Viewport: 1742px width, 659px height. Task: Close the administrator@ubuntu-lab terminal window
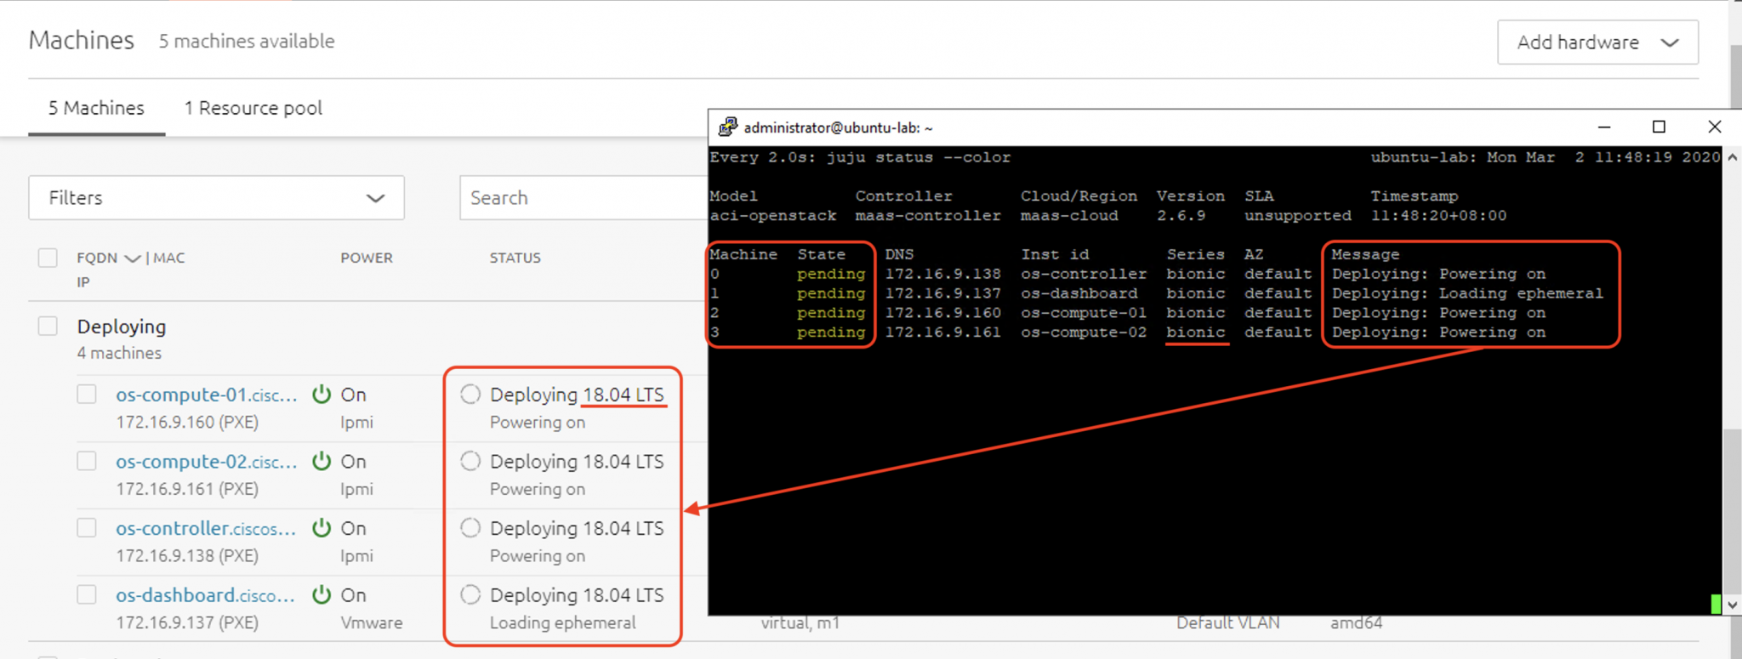pyautogui.click(x=1714, y=128)
